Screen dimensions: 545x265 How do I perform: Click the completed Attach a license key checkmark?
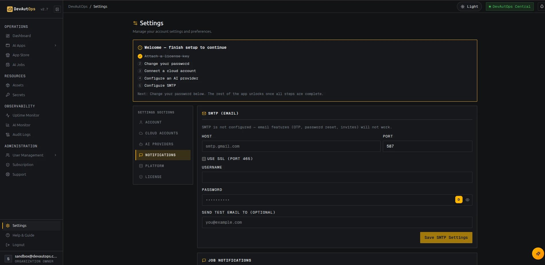[x=140, y=56]
